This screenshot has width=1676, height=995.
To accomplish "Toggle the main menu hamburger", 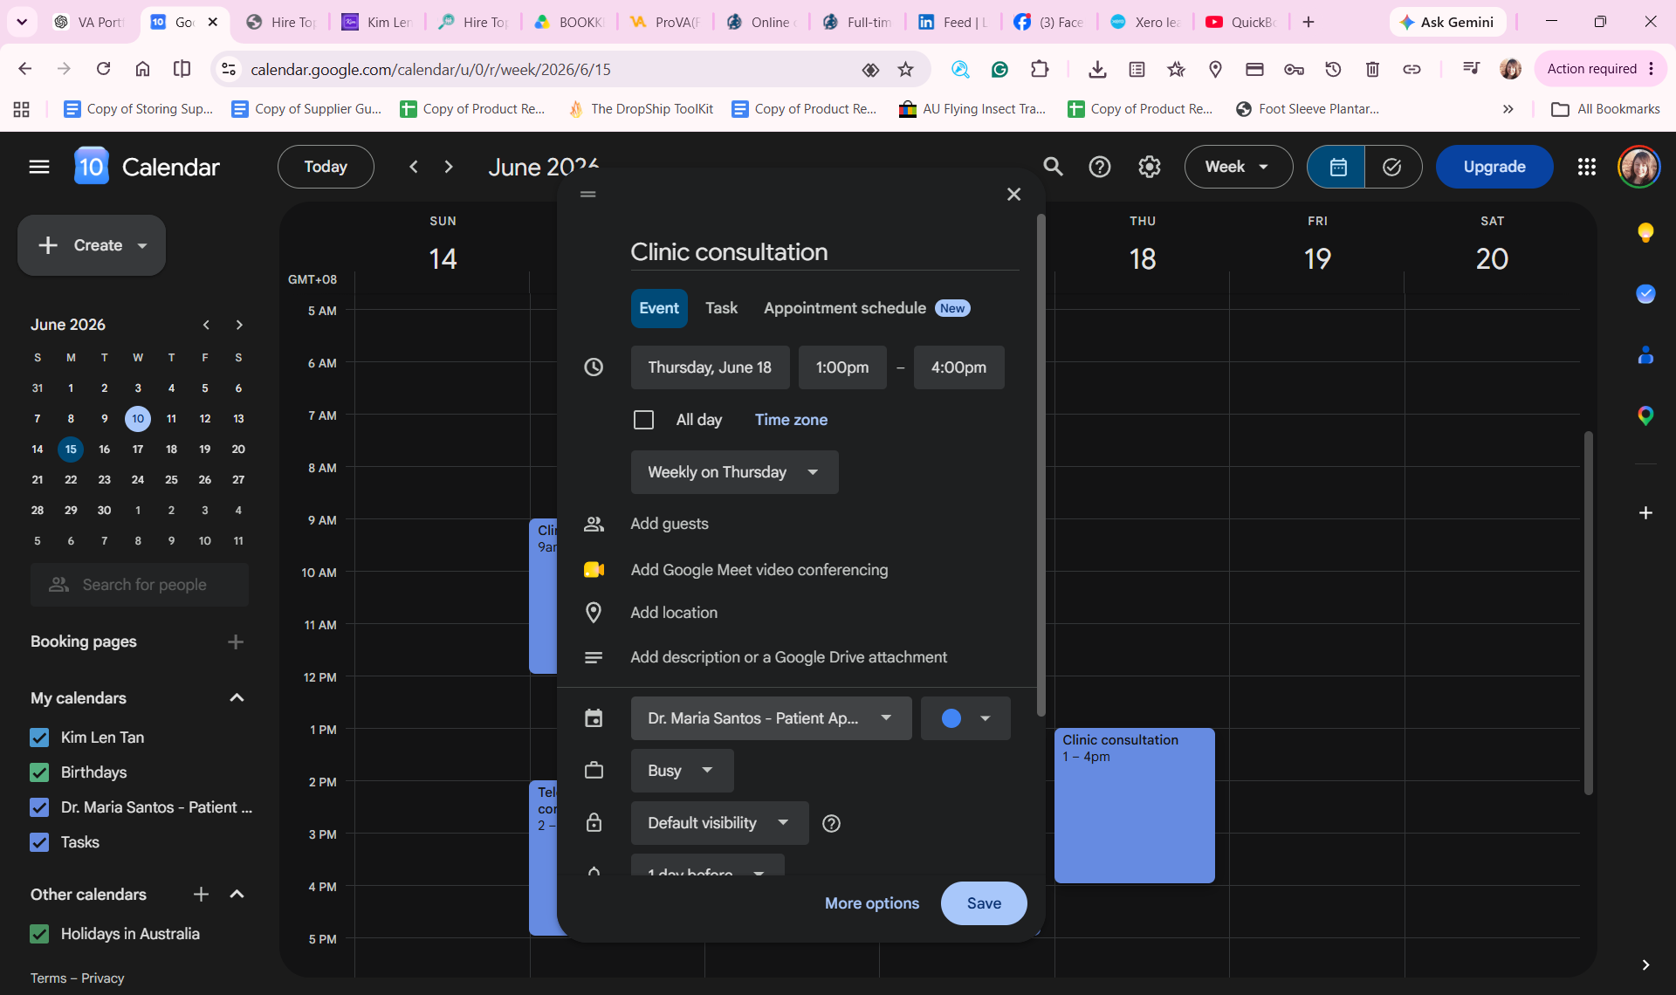I will 39,167.
